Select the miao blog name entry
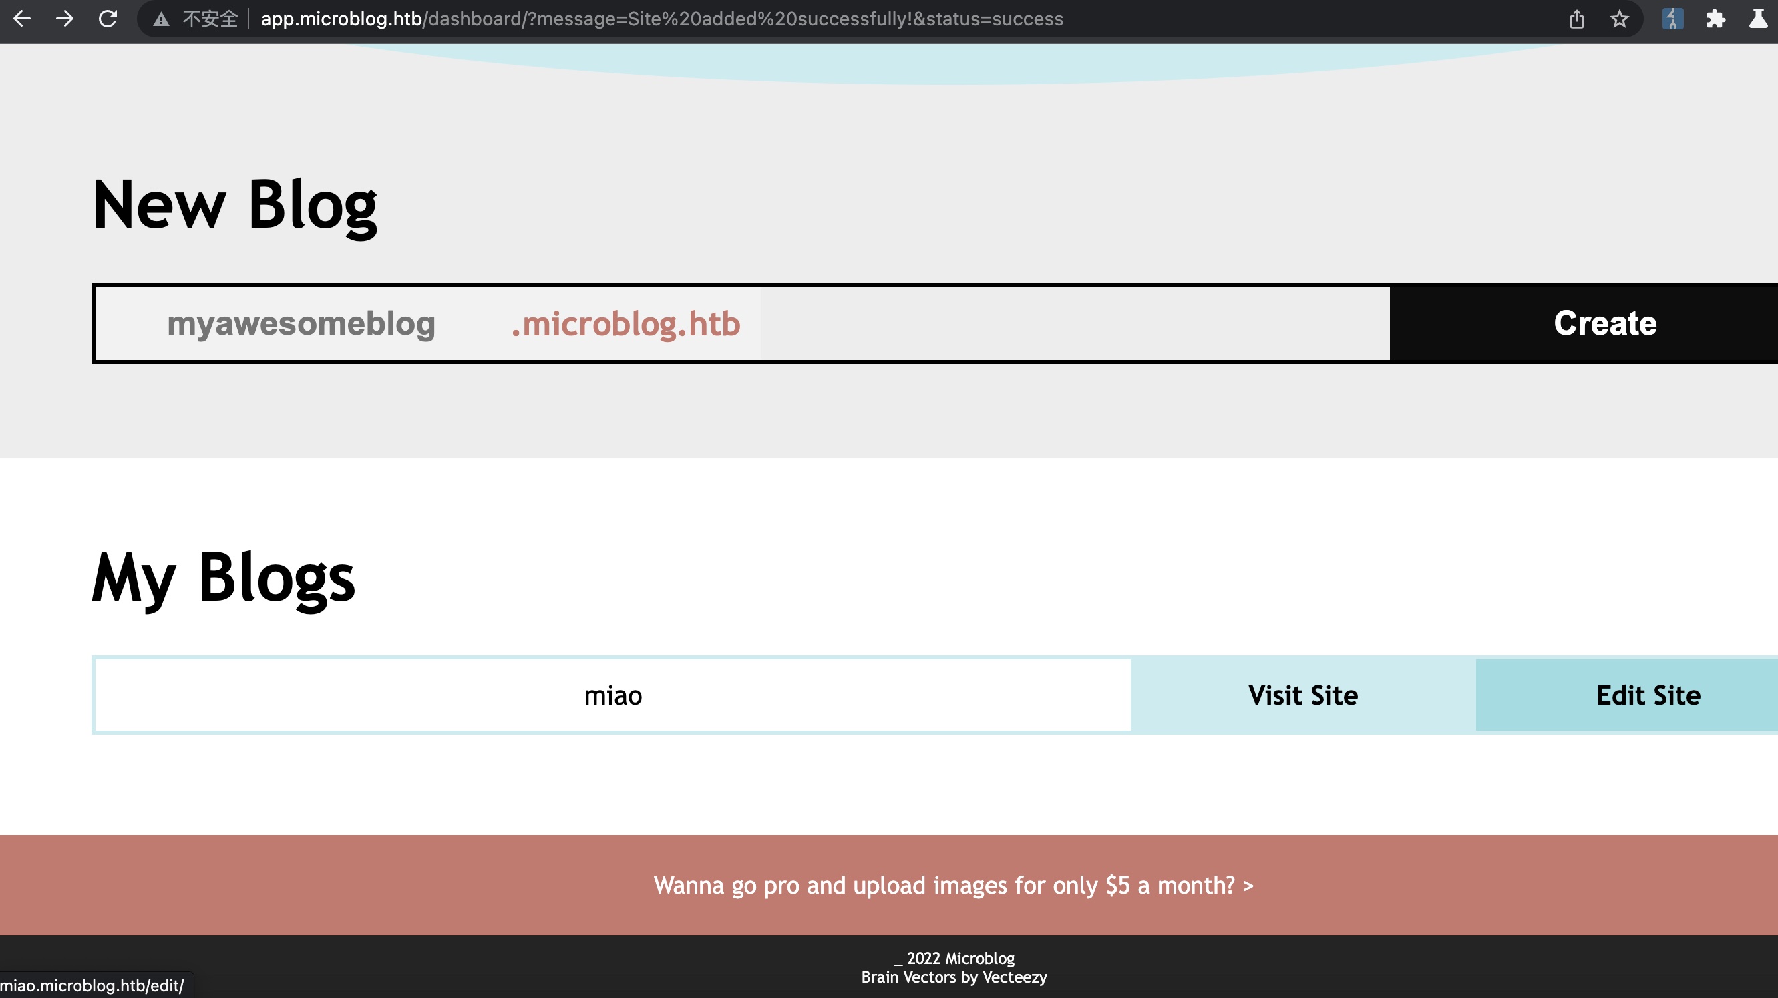1778x998 pixels. tap(612, 695)
